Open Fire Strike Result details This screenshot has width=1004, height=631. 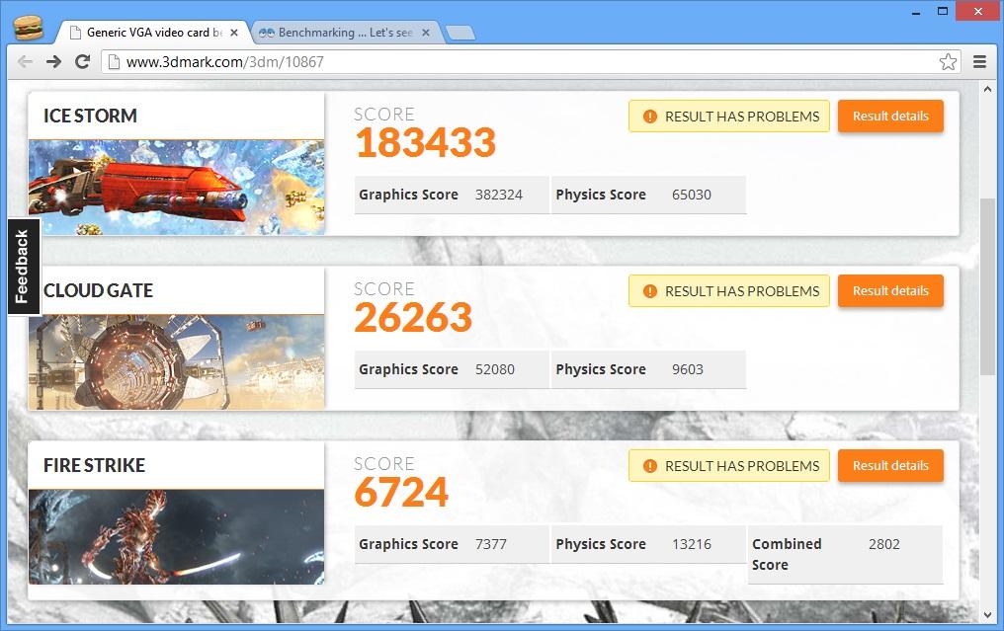(890, 465)
